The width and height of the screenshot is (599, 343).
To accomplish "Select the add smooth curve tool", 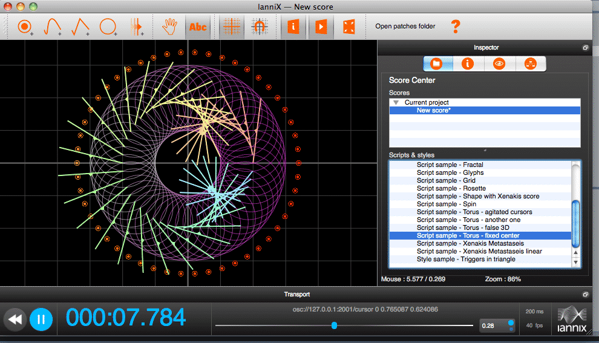I will click(52, 27).
